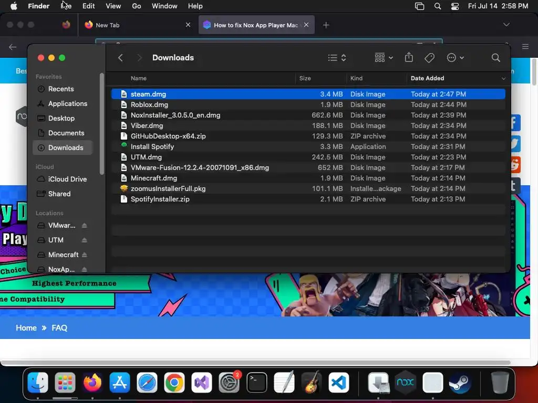Open Launchpad from the Dock
Viewport: 538px width, 403px height.
pyautogui.click(x=65, y=383)
